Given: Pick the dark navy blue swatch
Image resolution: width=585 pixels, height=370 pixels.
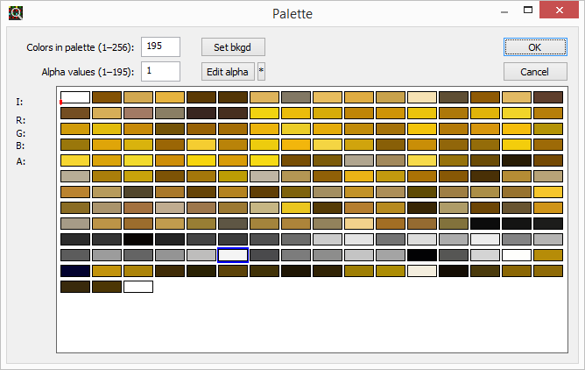Looking at the screenshot, I should [x=75, y=271].
